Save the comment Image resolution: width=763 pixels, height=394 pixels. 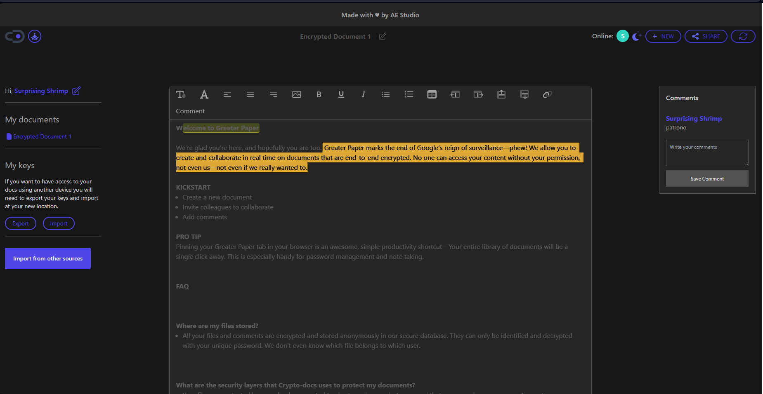click(x=707, y=178)
